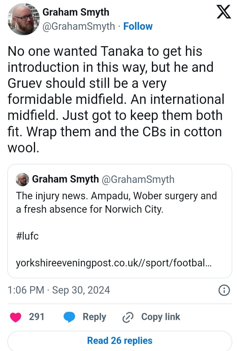237x351 pixels.
Task: Open the yorkshireeveningpost.co.uk article link
Action: tap(114, 263)
